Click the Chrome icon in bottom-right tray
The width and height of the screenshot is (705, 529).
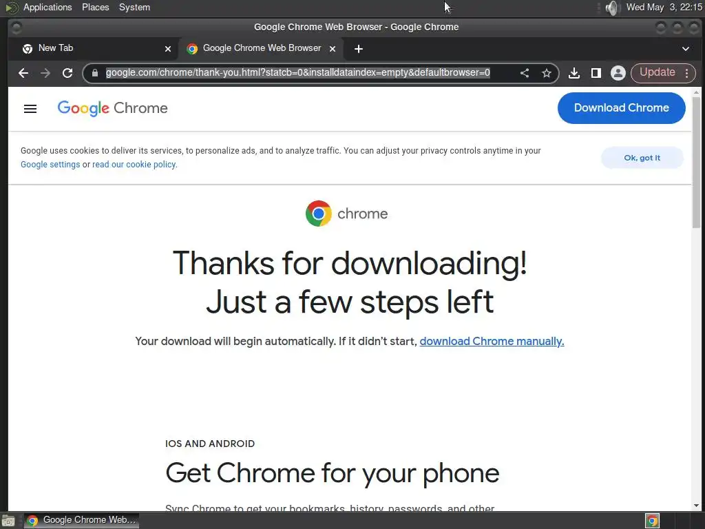652,521
